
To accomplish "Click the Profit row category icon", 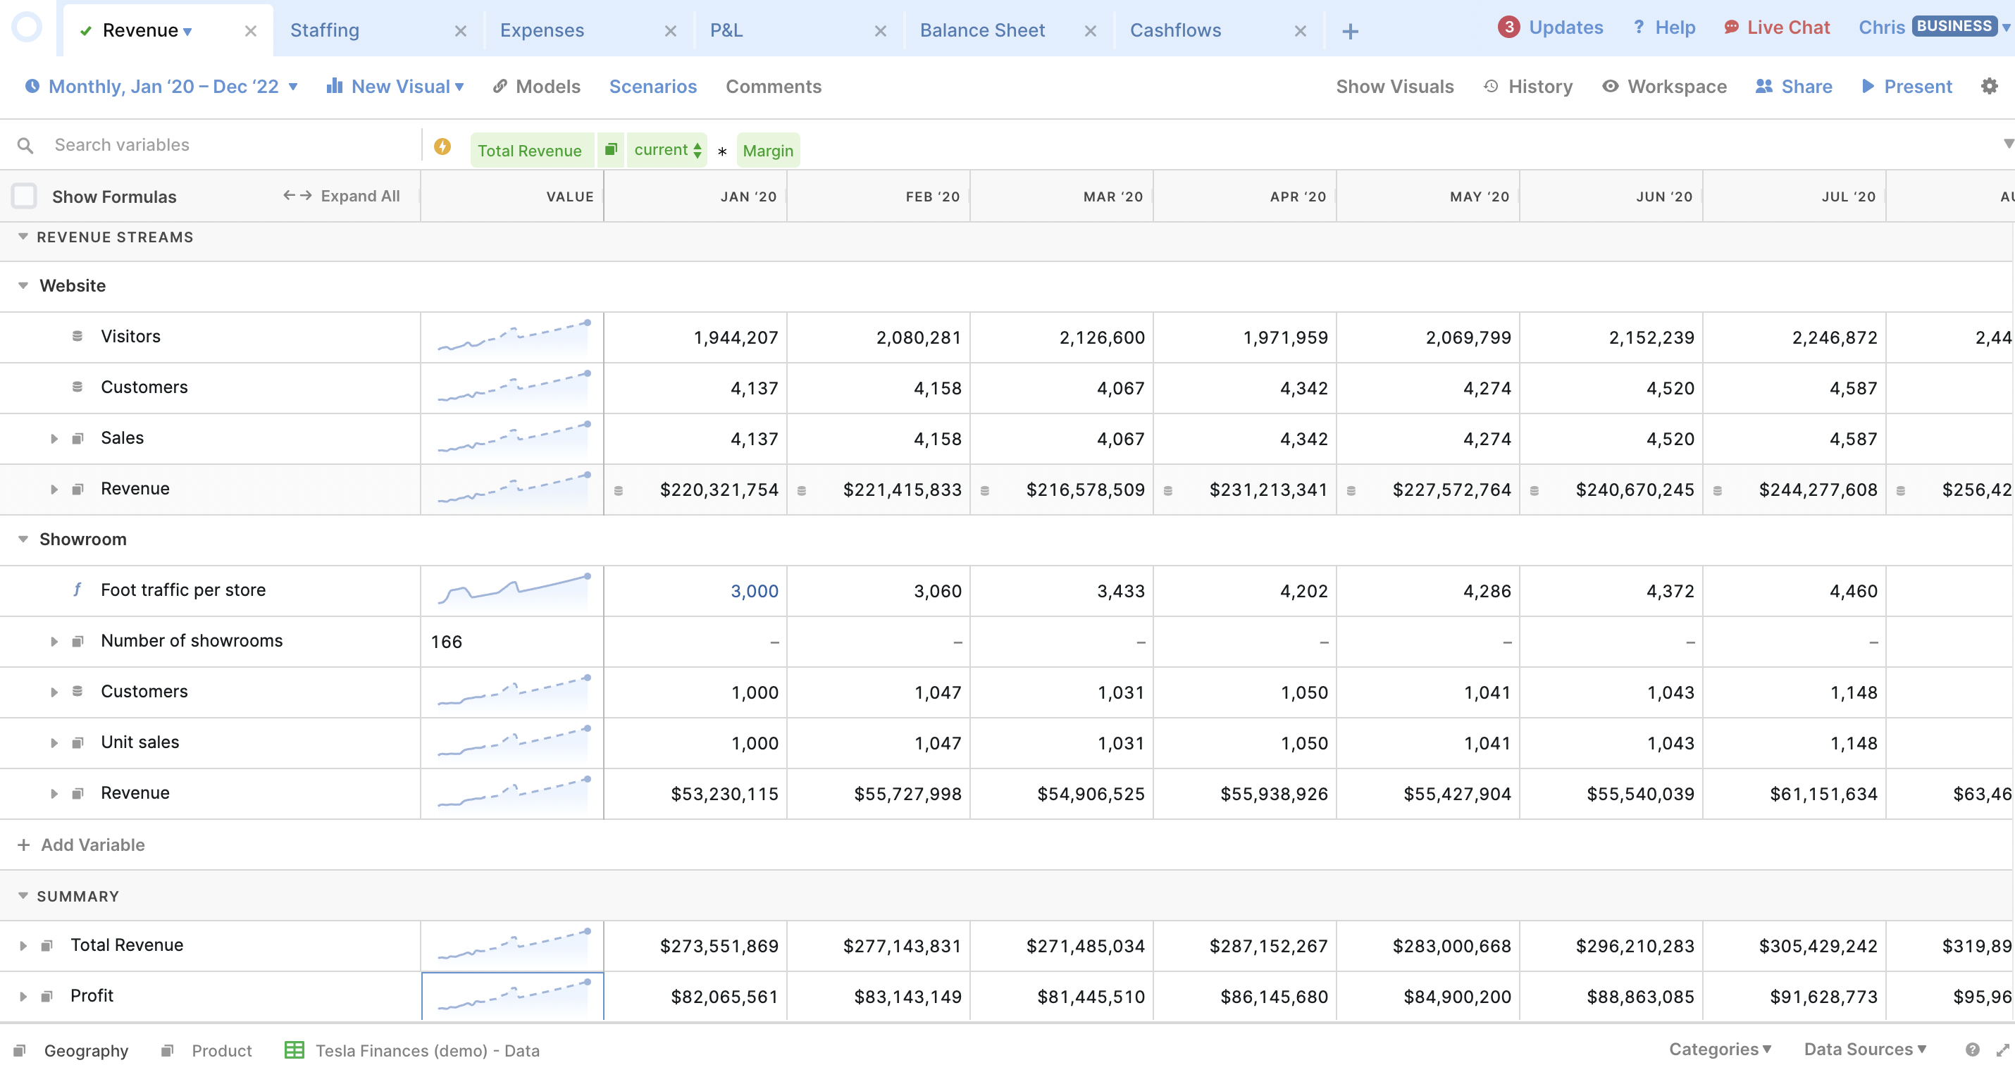I will 47,996.
